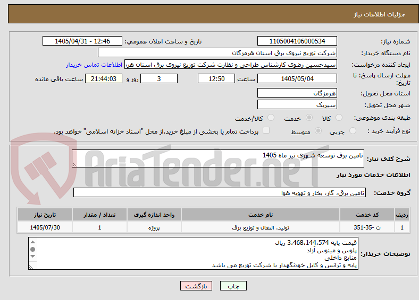Click the چاپ print button

233,286
